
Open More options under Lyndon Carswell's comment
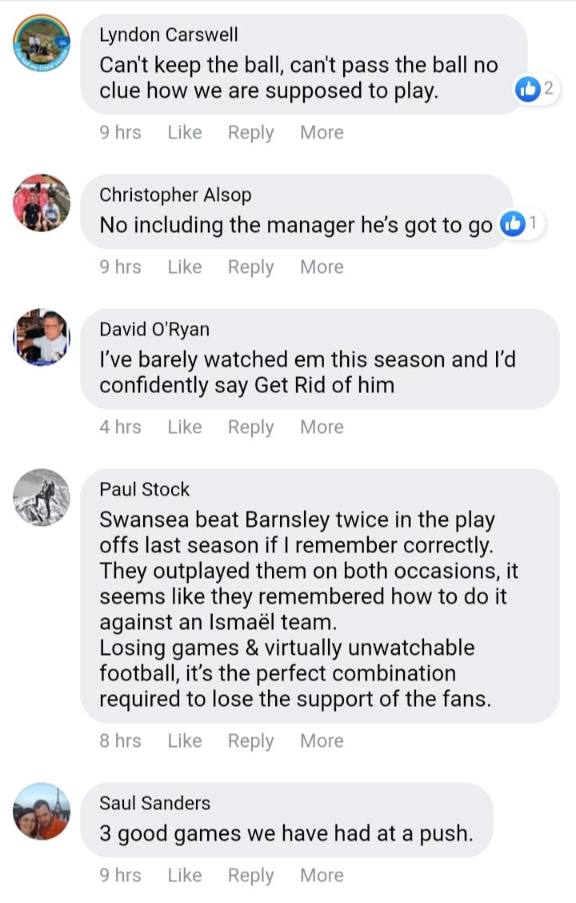[322, 133]
